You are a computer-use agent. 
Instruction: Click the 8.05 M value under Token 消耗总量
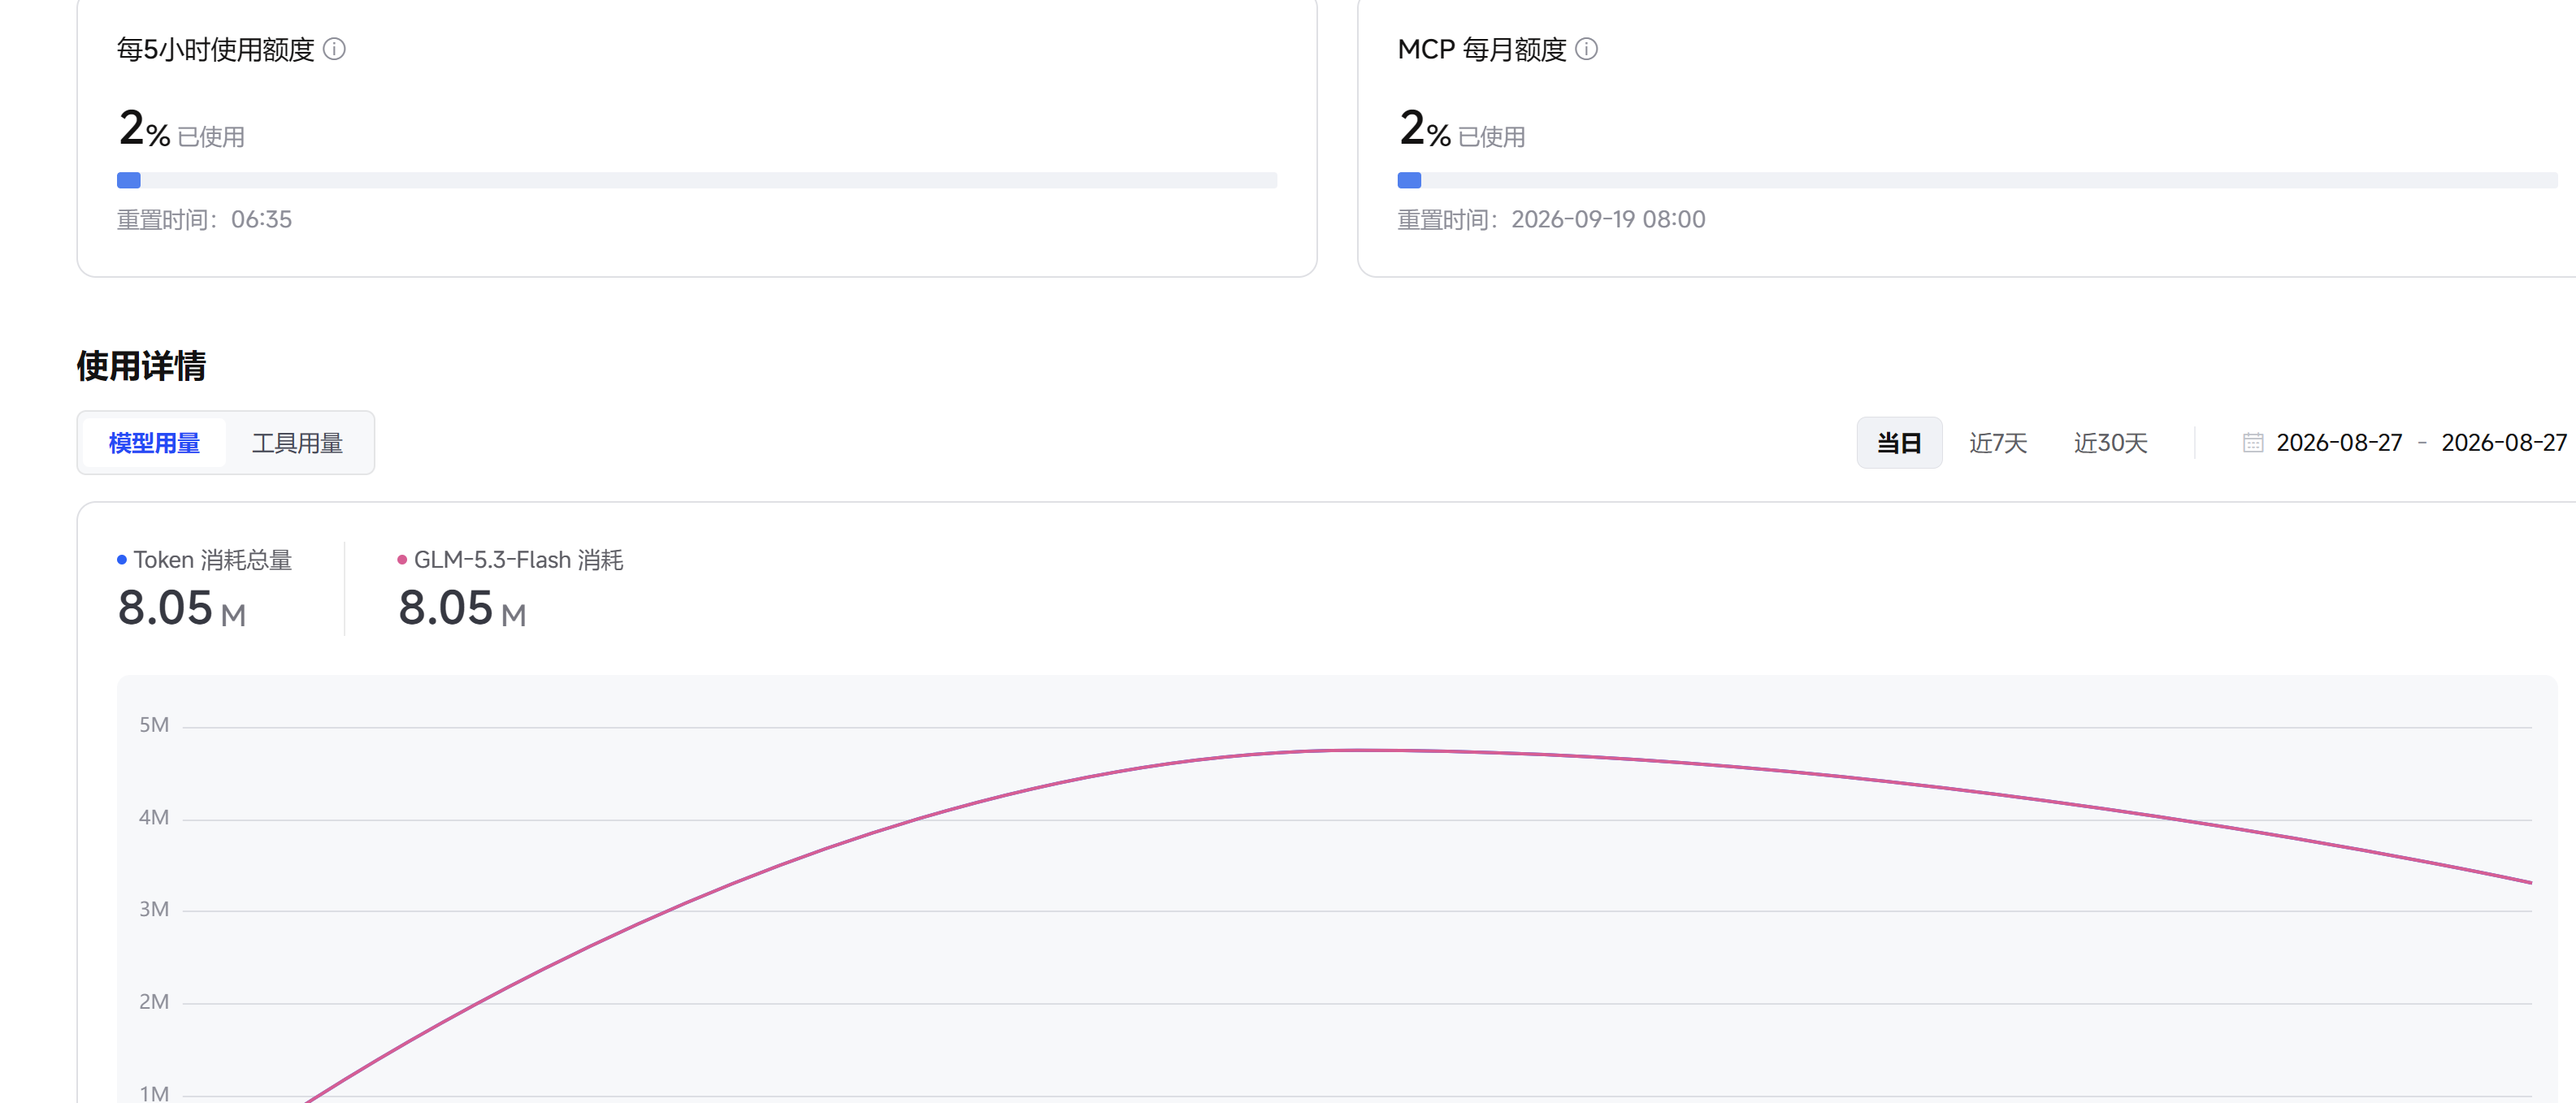click(x=181, y=608)
